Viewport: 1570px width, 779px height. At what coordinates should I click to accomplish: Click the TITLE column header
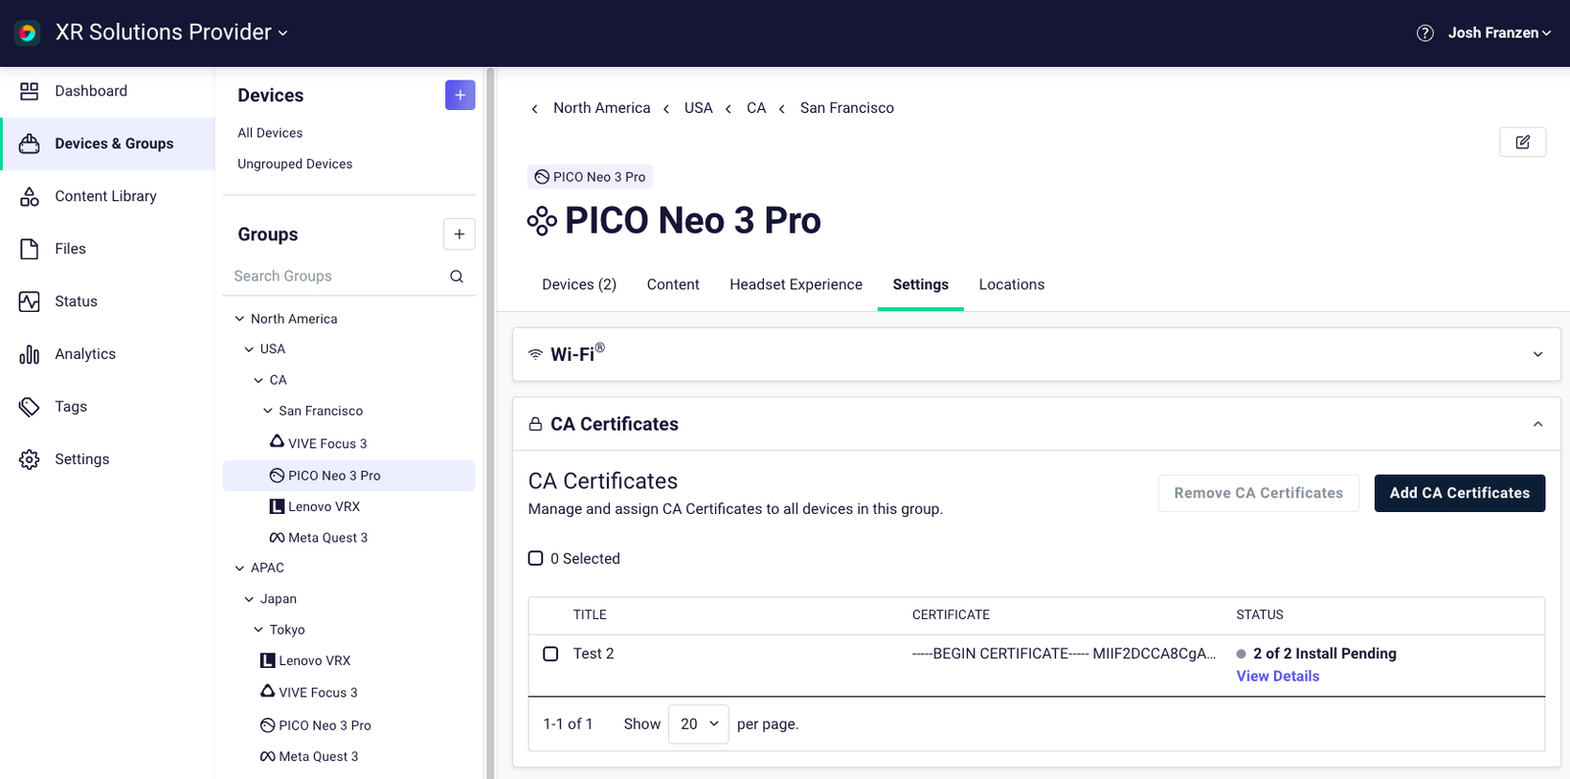(x=590, y=614)
